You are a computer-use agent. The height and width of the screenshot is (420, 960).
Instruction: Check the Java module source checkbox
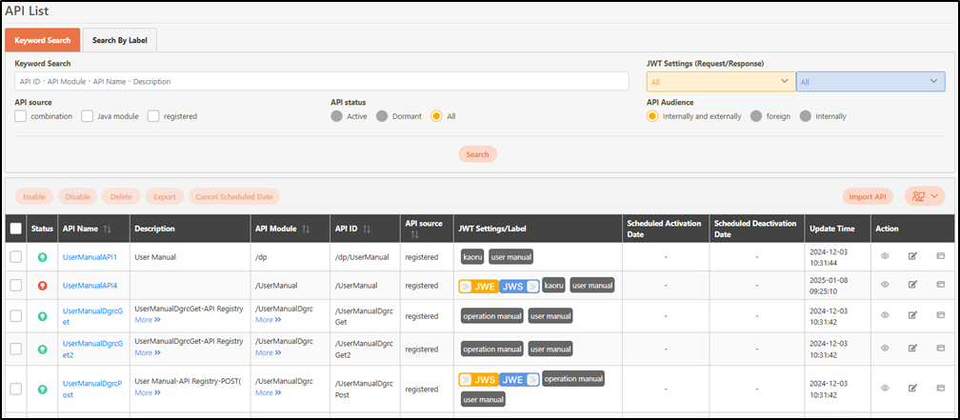pos(88,116)
